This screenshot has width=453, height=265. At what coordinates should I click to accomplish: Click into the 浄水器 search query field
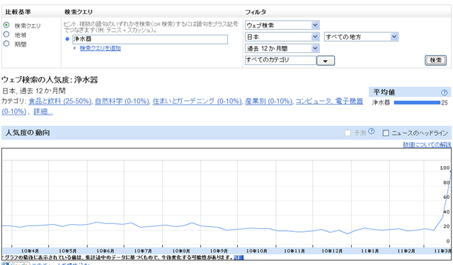(x=150, y=39)
